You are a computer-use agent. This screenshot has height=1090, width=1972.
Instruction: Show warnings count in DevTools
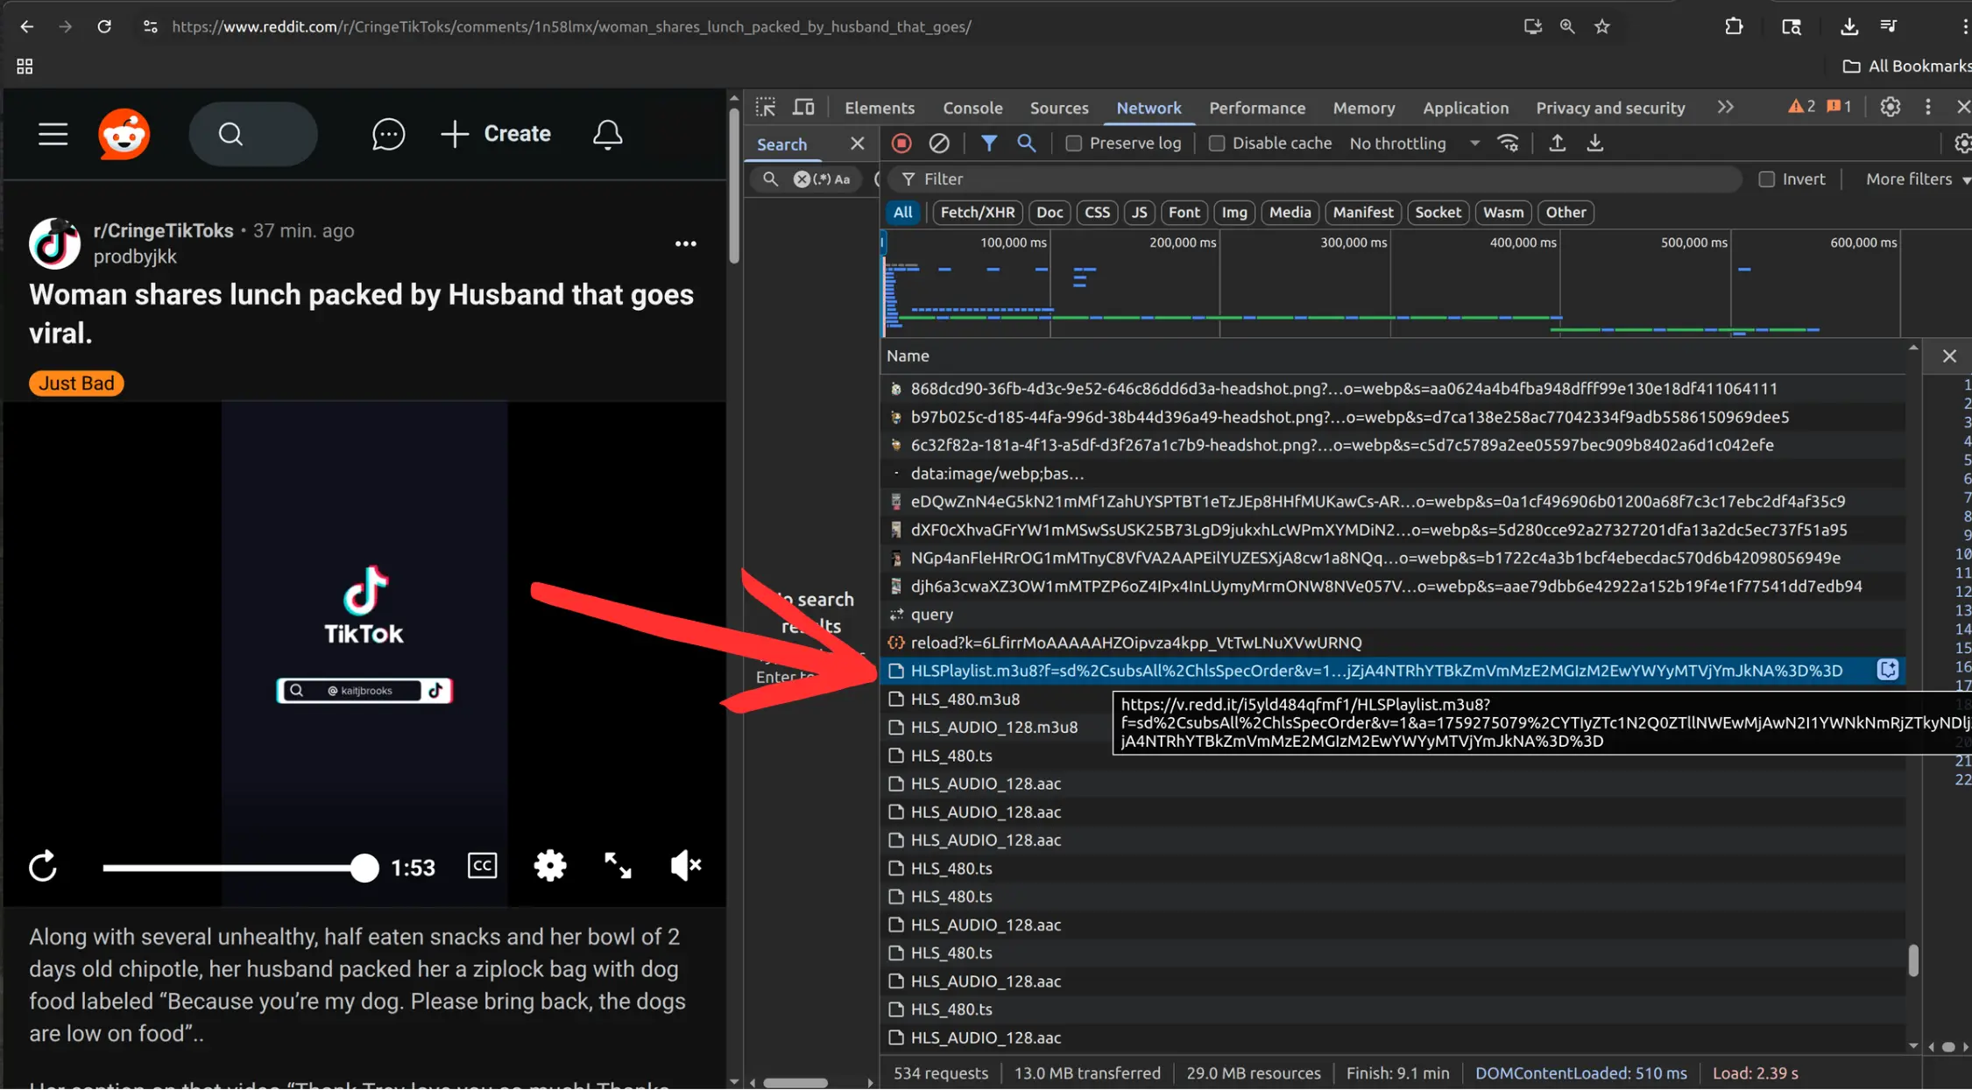1802,107
